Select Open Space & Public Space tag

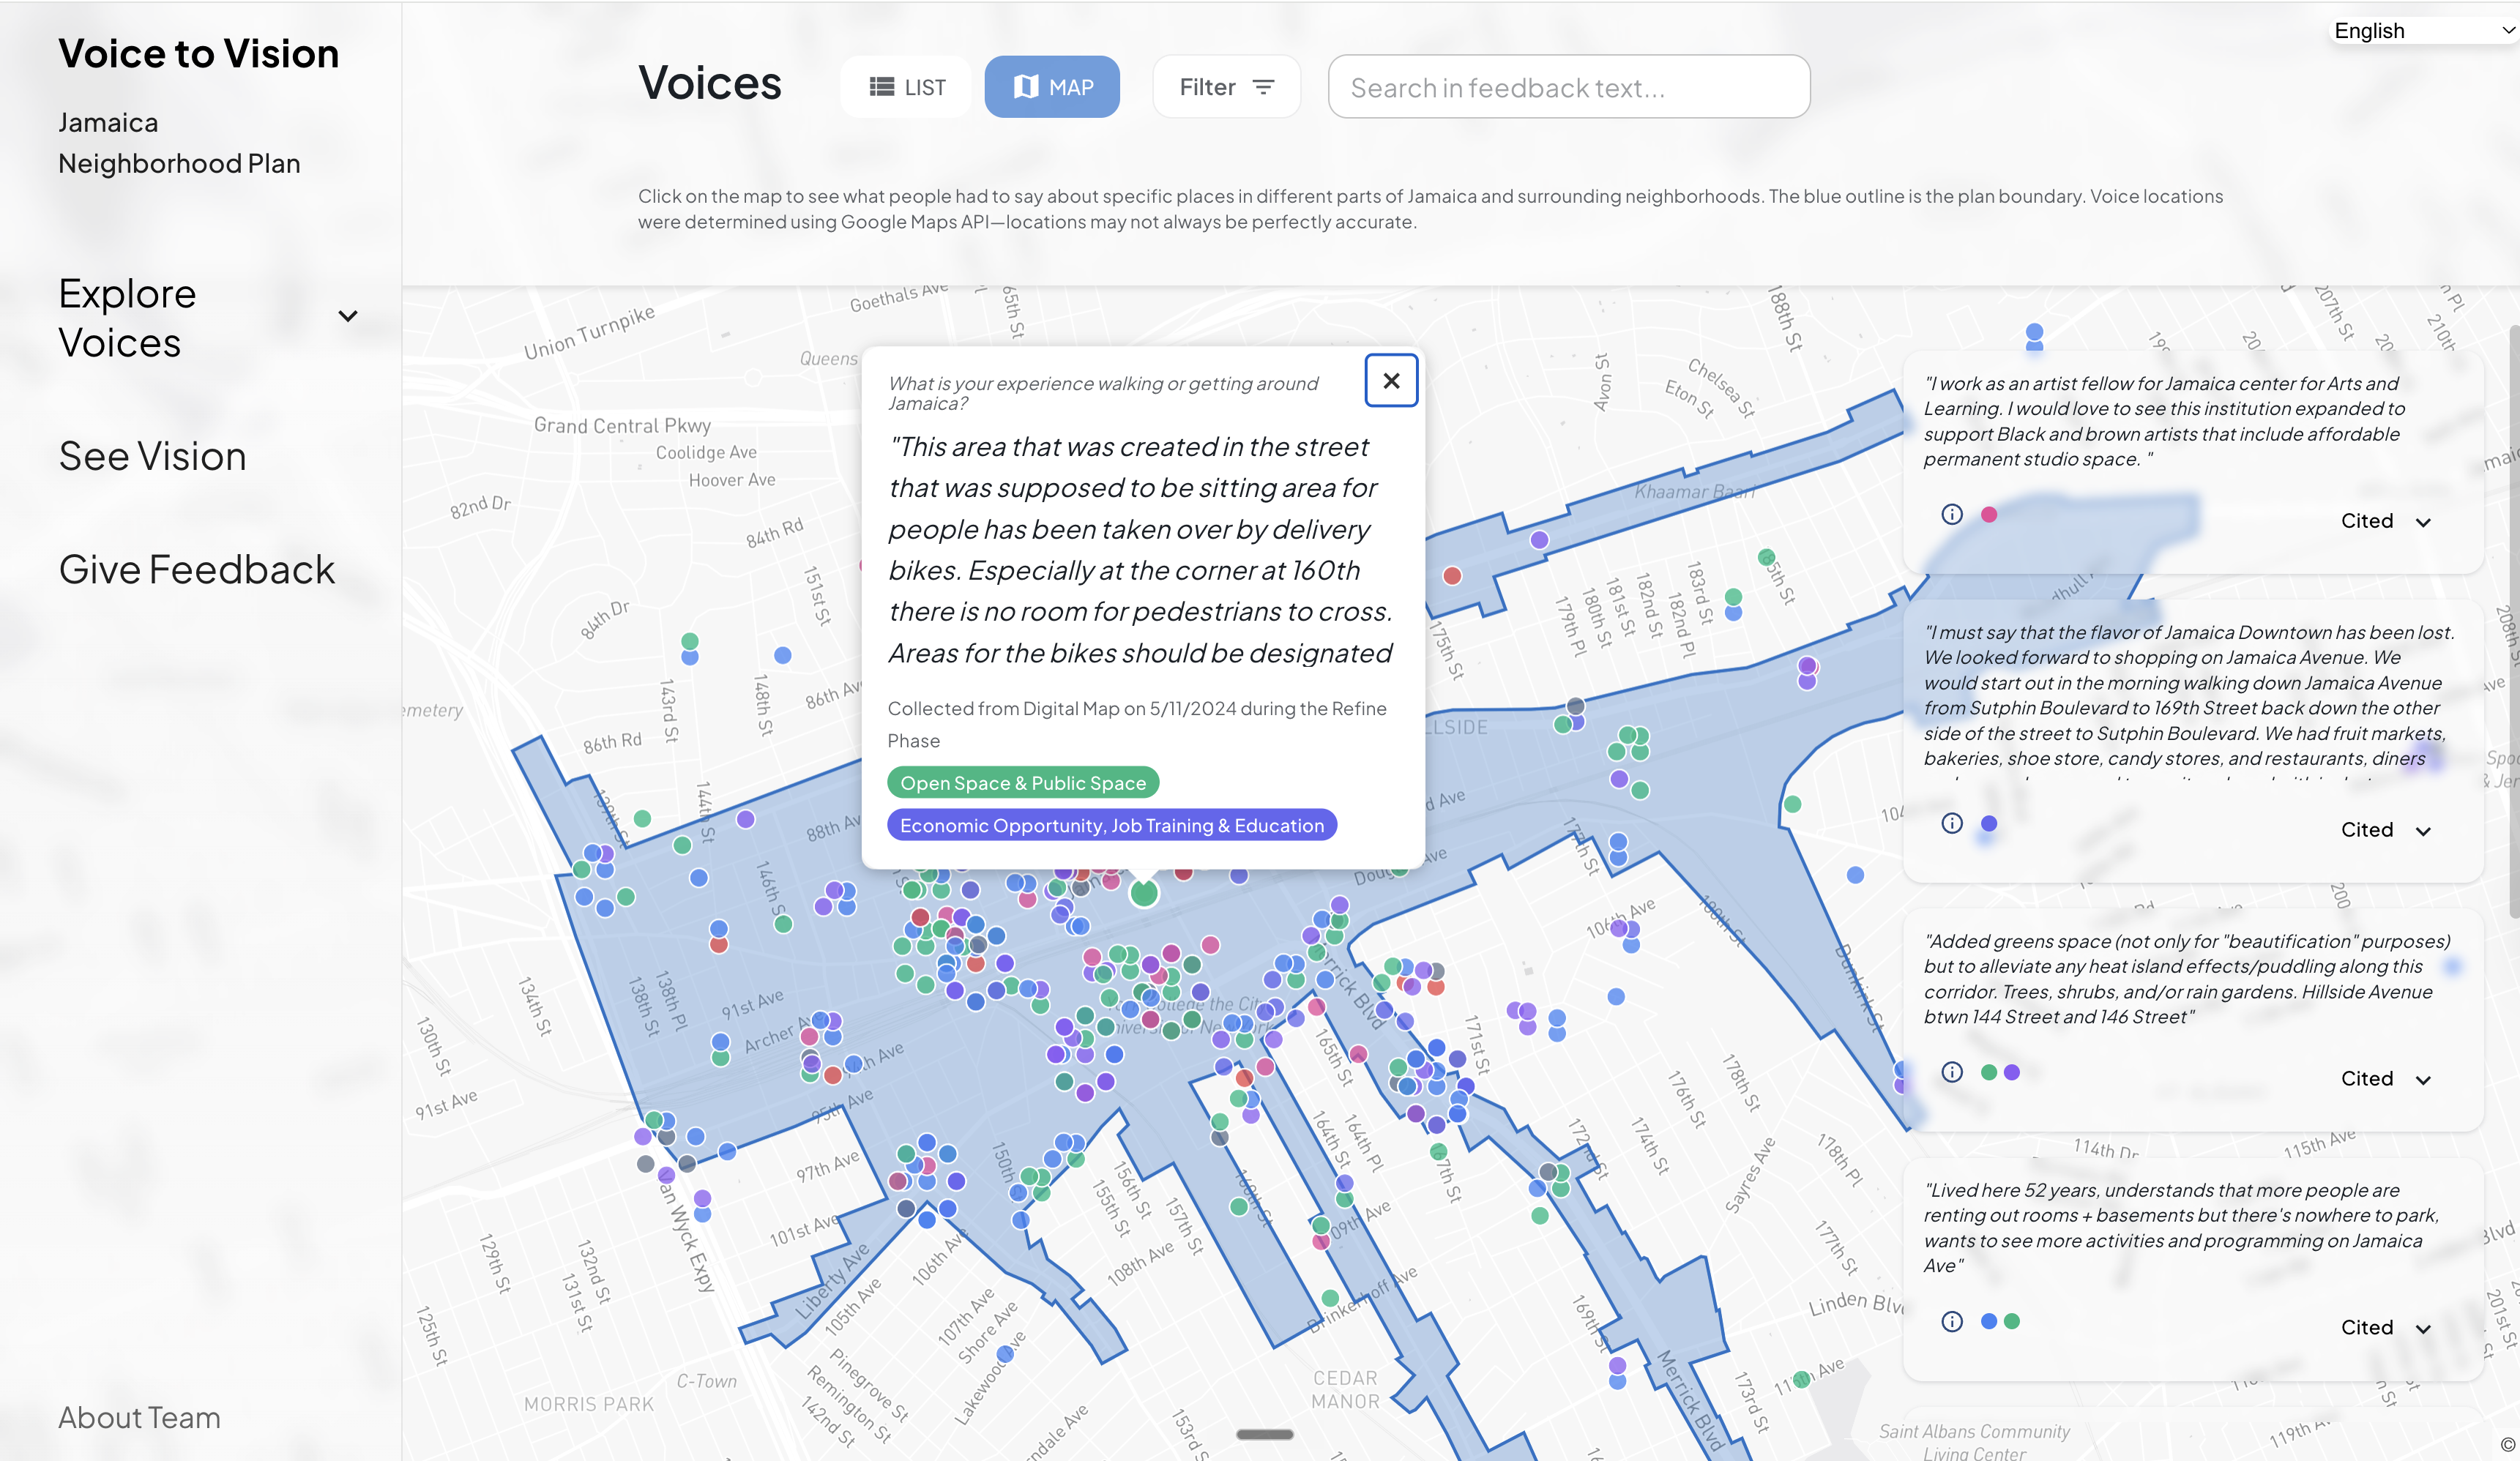(x=1023, y=783)
